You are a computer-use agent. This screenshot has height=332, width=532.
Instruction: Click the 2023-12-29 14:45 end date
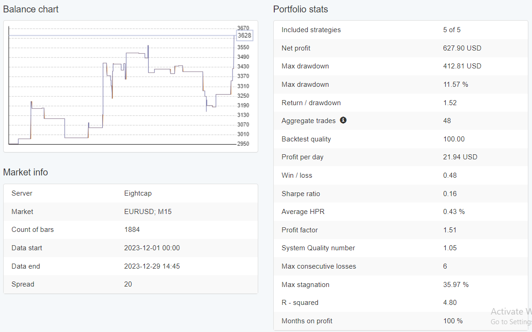[x=152, y=266]
